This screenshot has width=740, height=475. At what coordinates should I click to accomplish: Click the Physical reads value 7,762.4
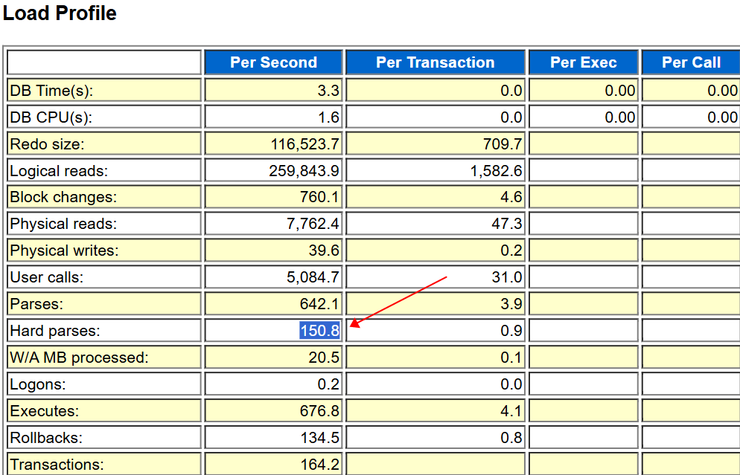point(313,224)
